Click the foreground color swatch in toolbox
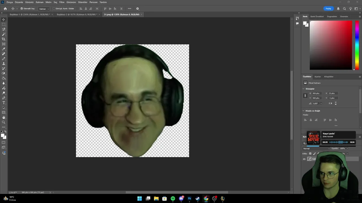 [3, 136]
